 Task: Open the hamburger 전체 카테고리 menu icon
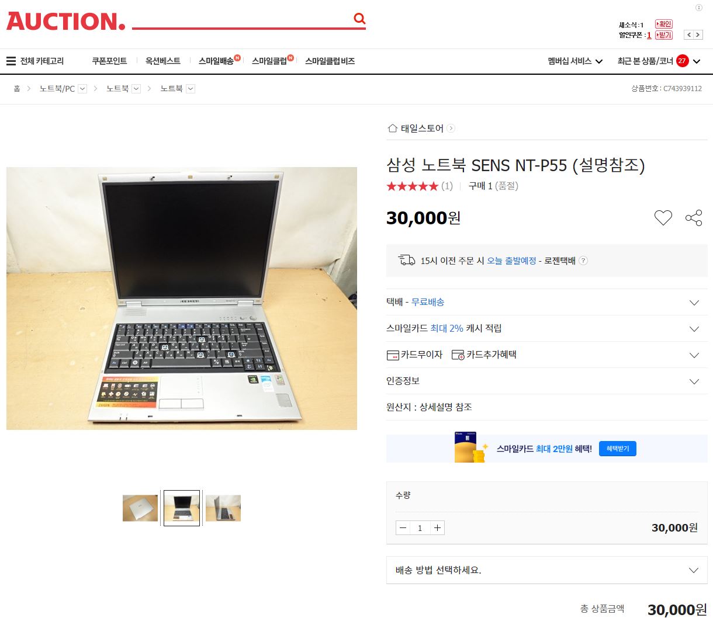11,61
